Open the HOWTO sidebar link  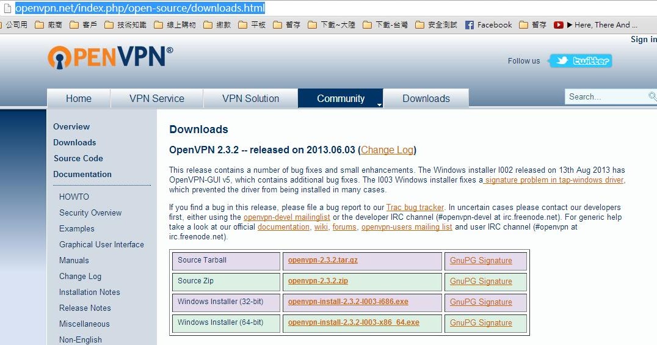pos(74,197)
